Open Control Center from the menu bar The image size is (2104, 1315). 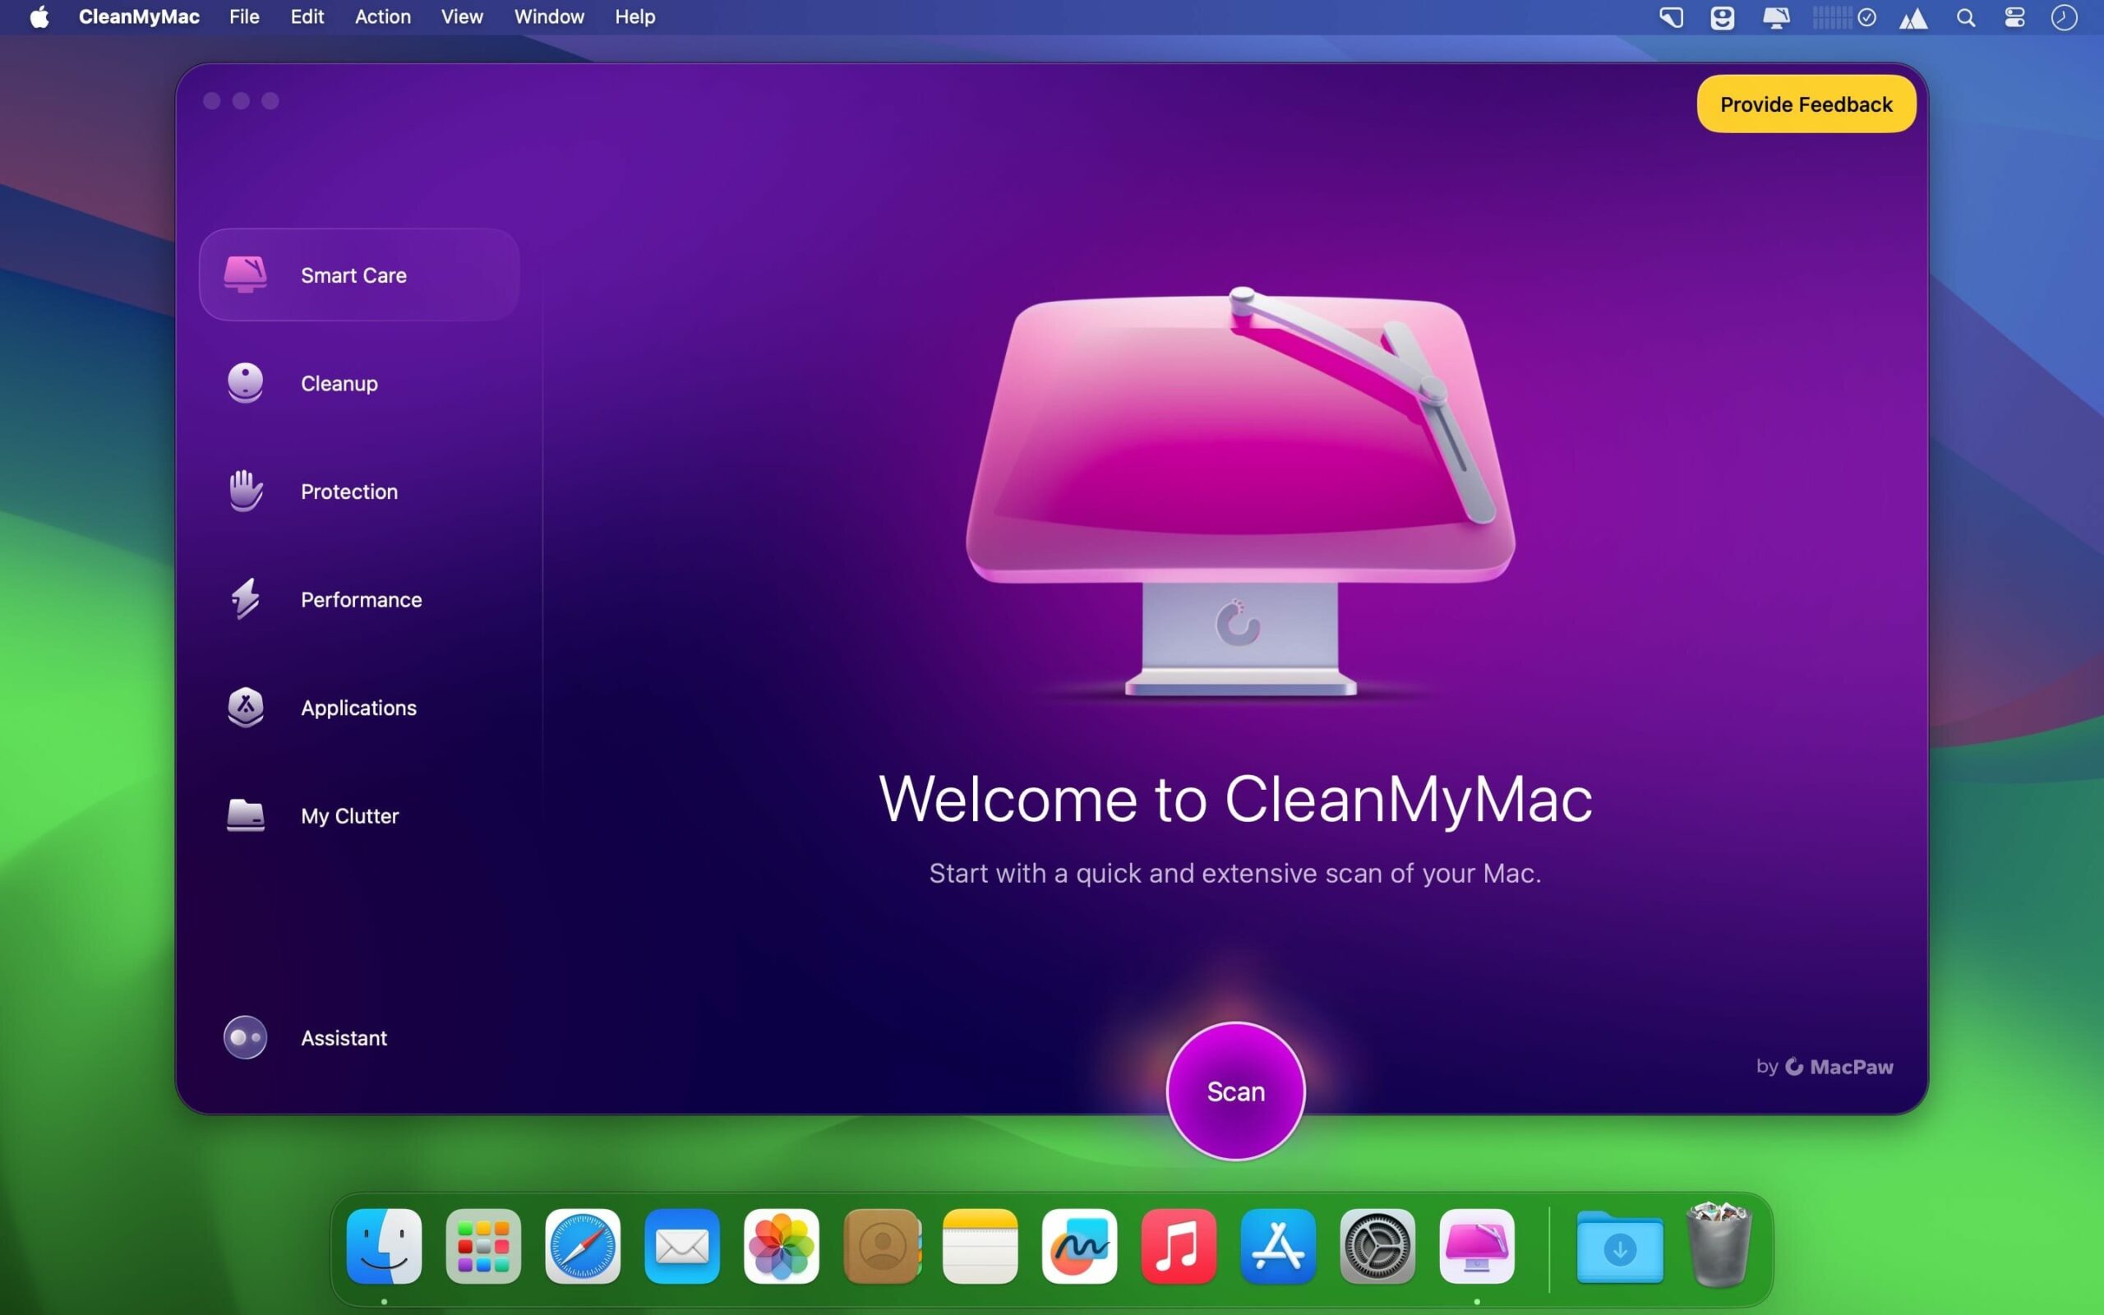click(x=2014, y=16)
